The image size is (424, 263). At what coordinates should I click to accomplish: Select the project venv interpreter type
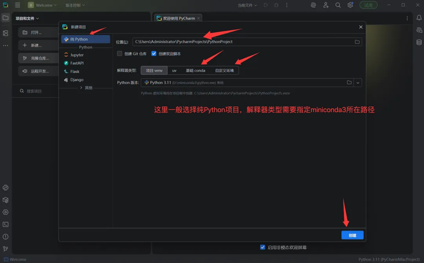(154, 71)
